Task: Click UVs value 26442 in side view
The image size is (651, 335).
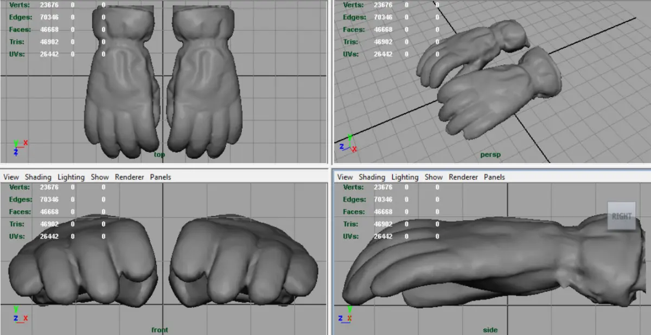Action: [x=383, y=236]
